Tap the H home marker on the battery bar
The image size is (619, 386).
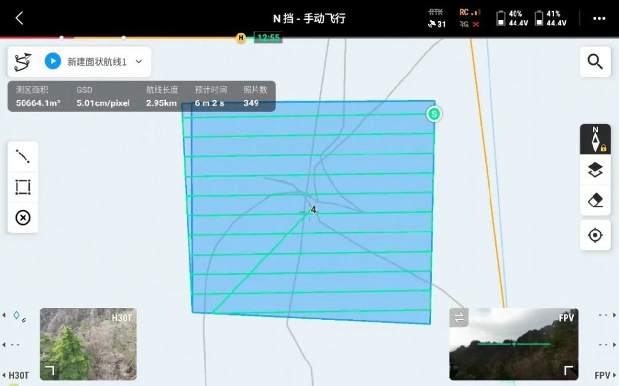pyautogui.click(x=241, y=38)
